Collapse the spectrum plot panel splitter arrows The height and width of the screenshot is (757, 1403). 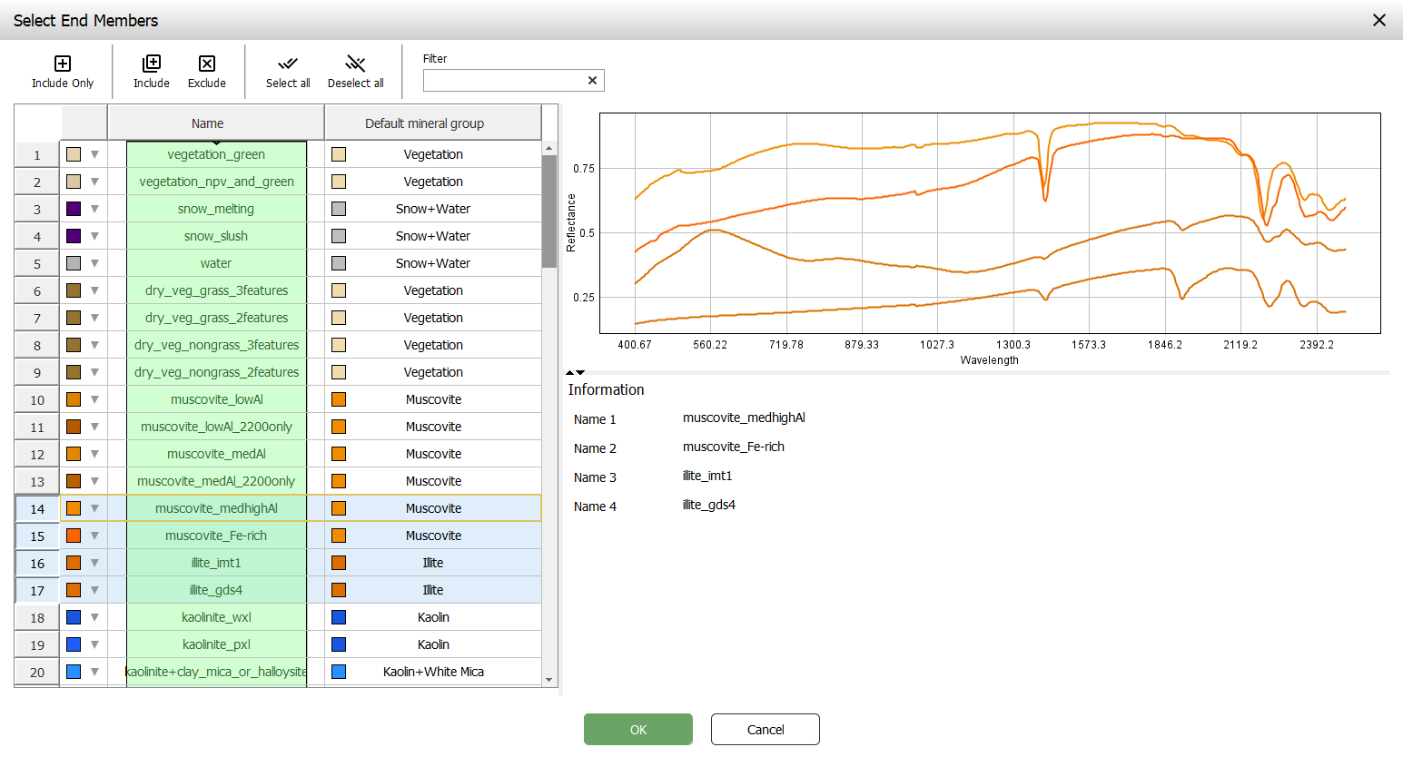point(575,372)
